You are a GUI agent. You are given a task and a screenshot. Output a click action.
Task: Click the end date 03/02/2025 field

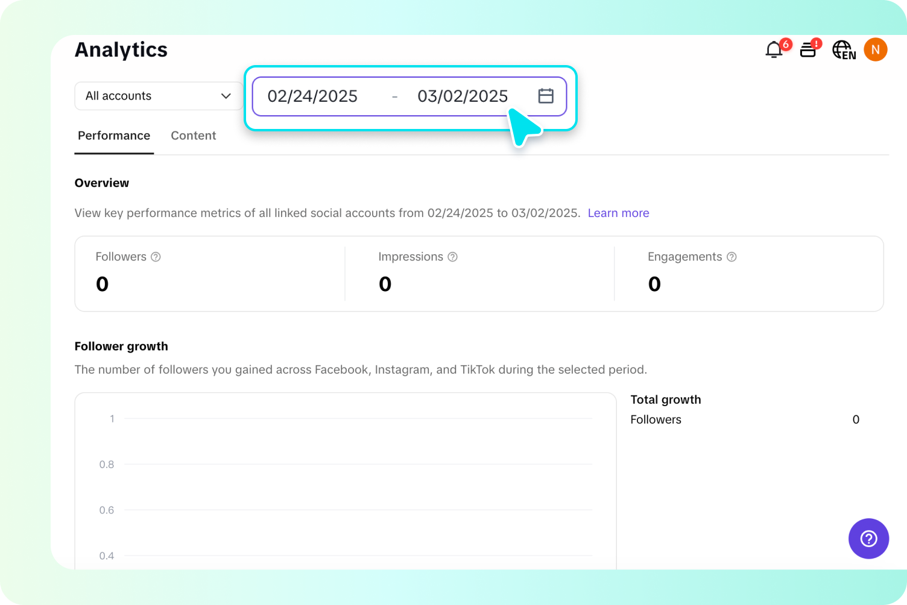point(463,96)
